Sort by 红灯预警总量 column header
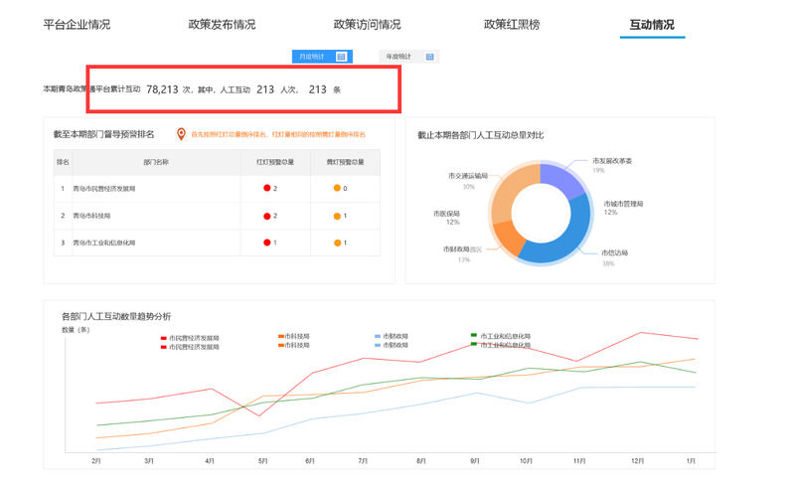 pyautogui.click(x=275, y=162)
